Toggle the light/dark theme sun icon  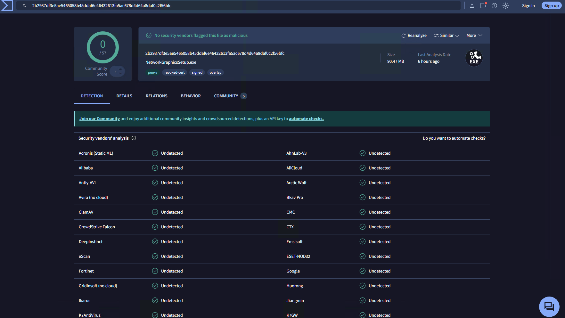click(x=505, y=5)
